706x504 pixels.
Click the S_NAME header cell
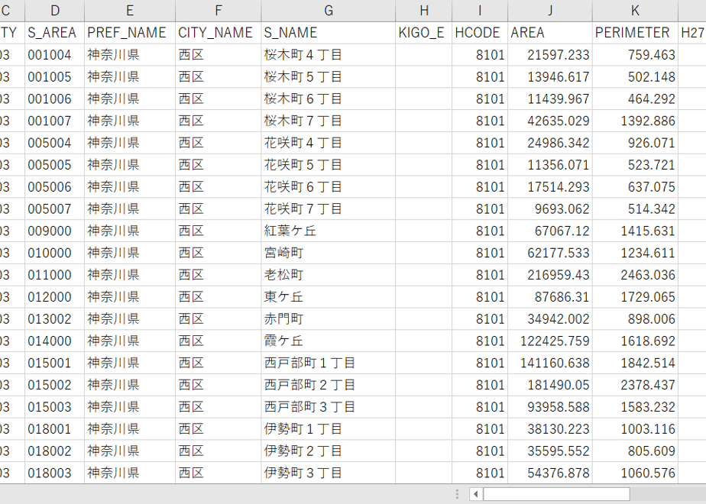coord(329,33)
